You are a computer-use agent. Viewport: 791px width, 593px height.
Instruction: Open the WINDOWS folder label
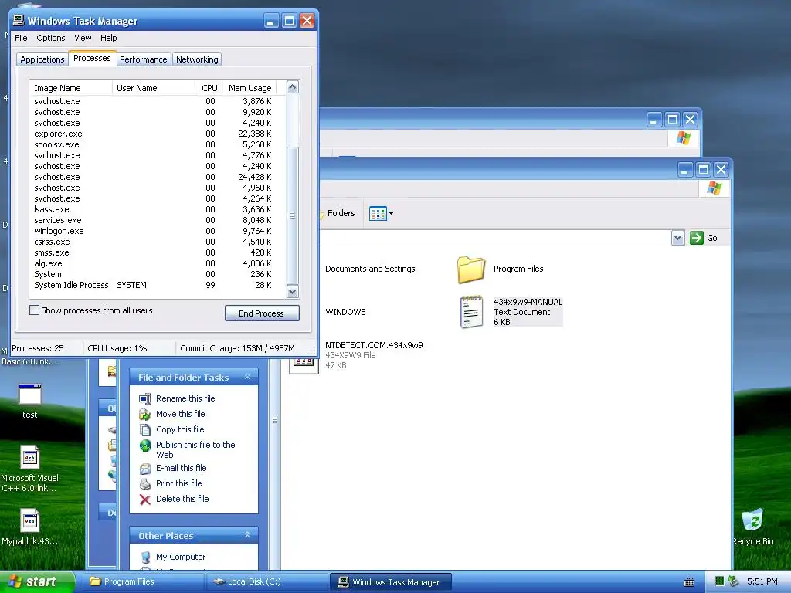pyautogui.click(x=345, y=312)
